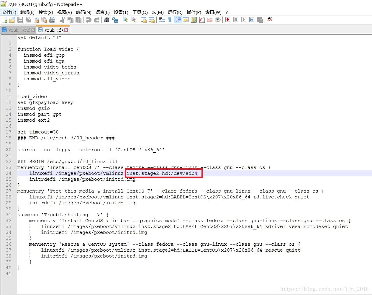The width and height of the screenshot is (372, 295).
Task: Toggle spell check with the ABC icon
Action: click(270, 20)
